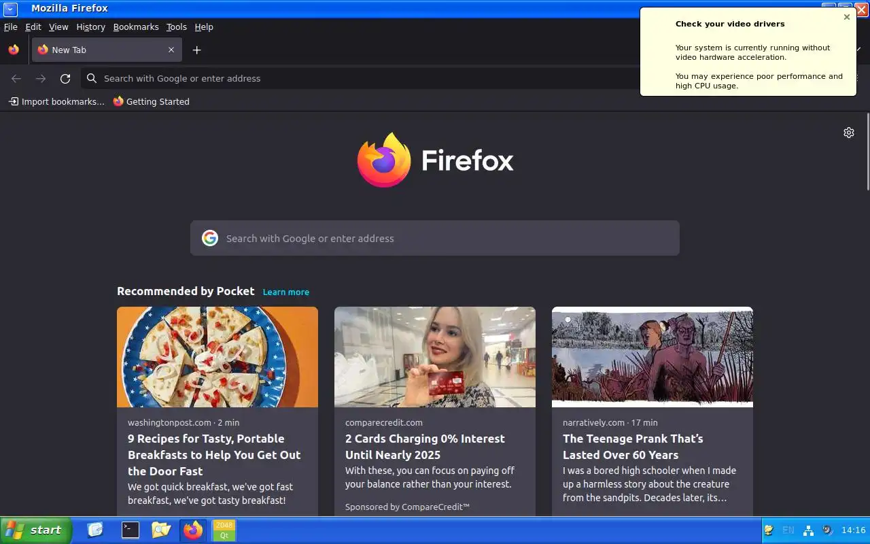The width and height of the screenshot is (870, 544).
Task: Open the 2 Cards Charging 0% Interest ad
Action: [425, 447]
